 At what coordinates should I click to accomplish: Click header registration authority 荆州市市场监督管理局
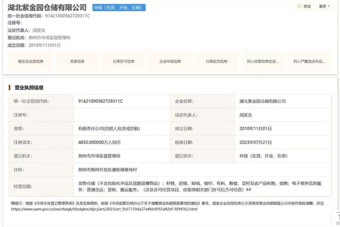click(49, 37)
